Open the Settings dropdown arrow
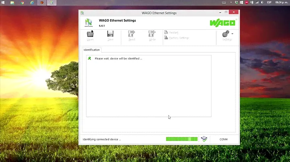The image size is (290, 162). (232, 34)
